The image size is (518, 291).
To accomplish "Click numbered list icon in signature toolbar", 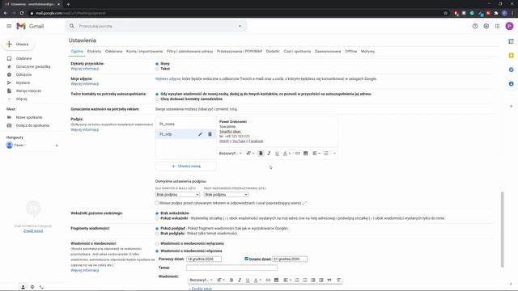I will point(326,153).
